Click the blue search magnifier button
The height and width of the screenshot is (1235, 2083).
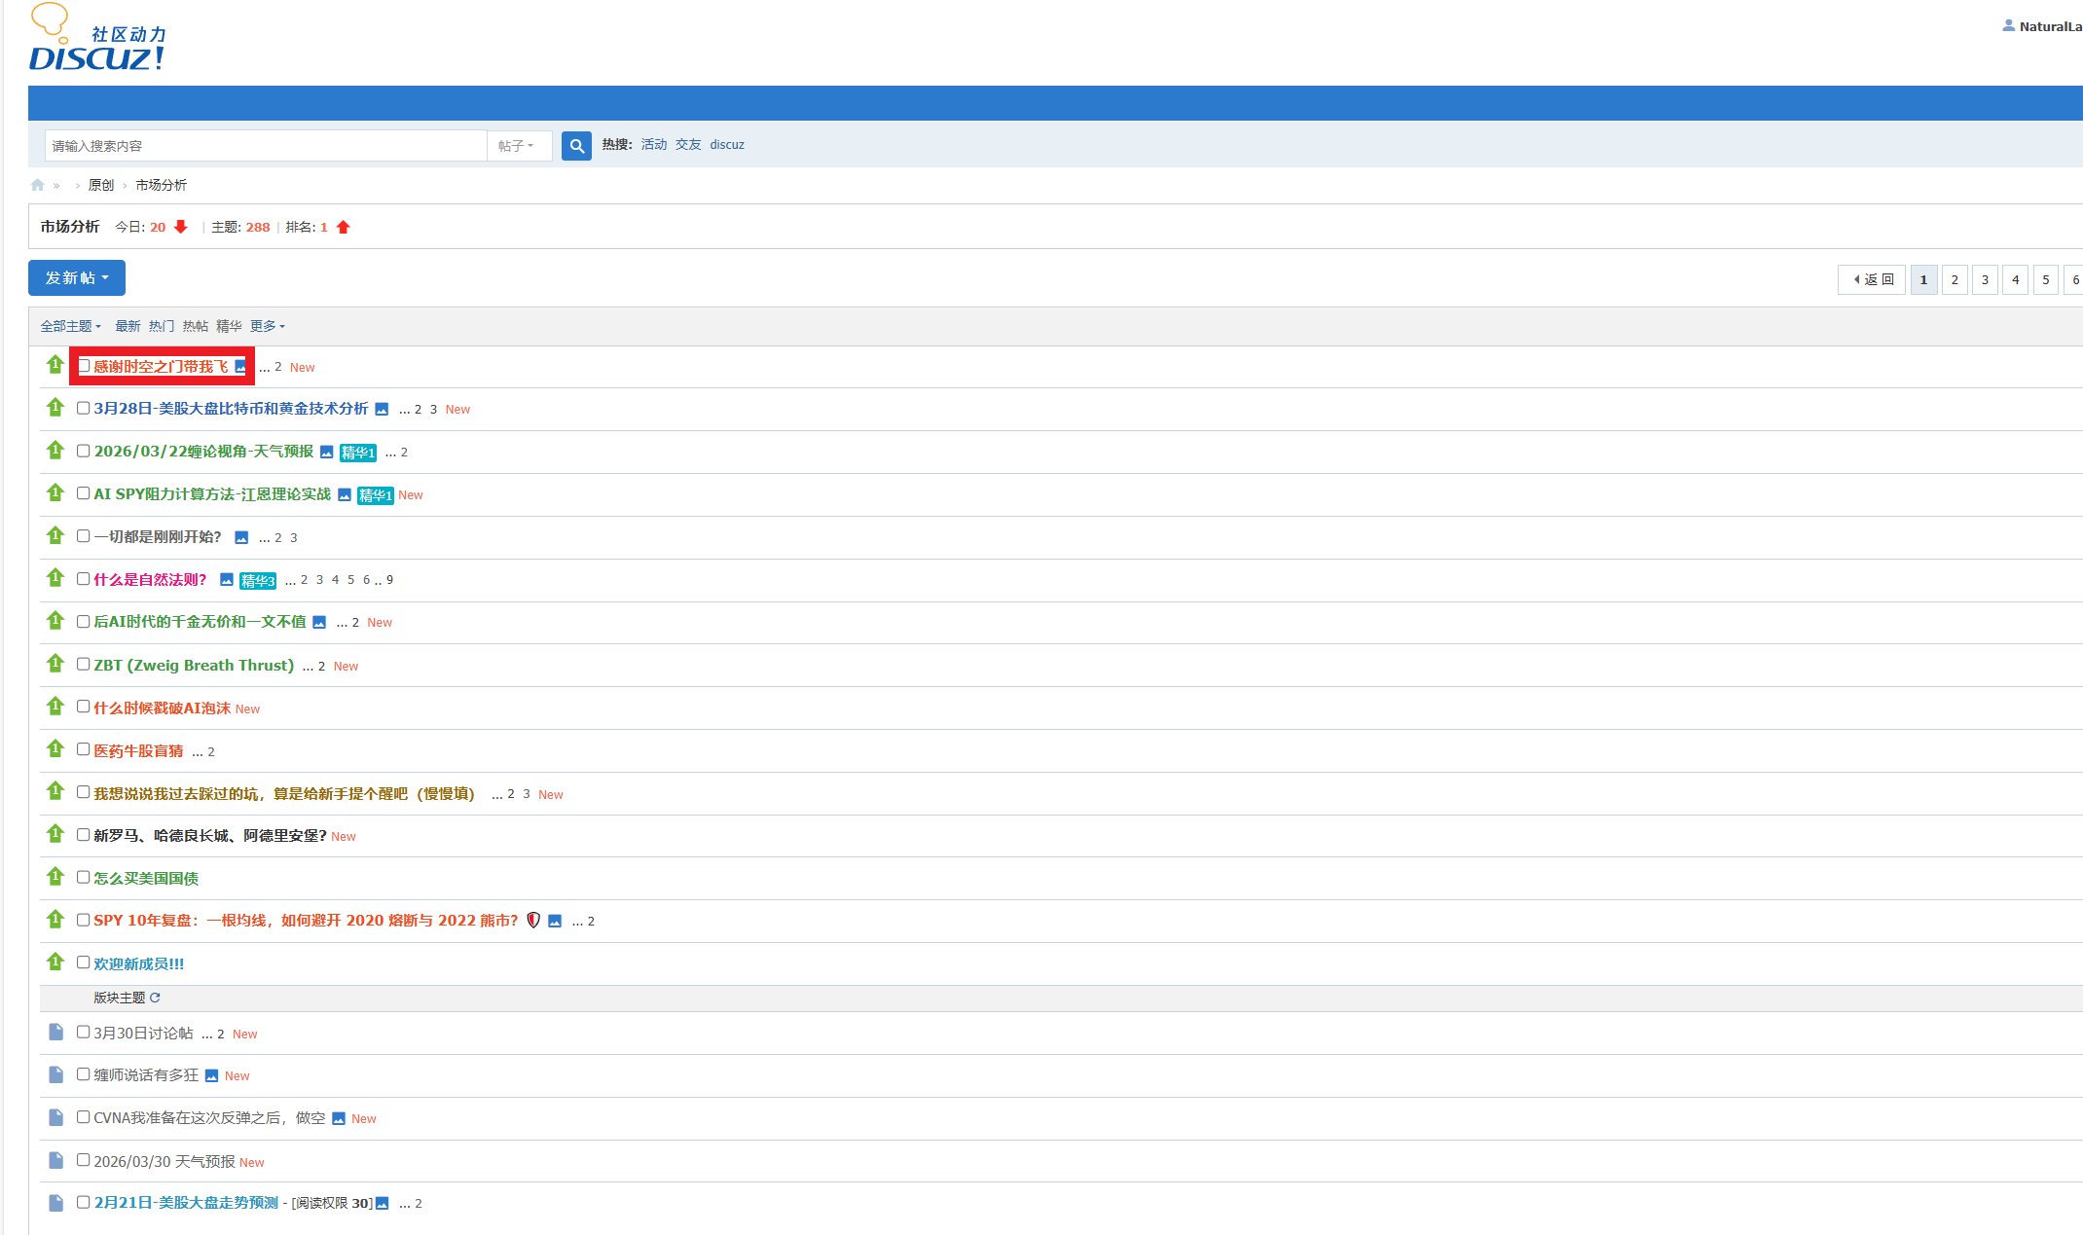(576, 146)
